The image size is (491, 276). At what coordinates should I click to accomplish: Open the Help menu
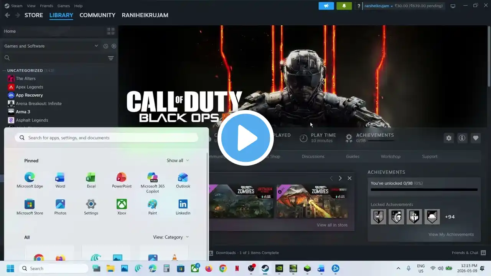tap(78, 6)
